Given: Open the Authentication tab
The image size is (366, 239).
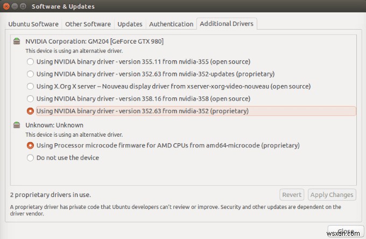Looking at the screenshot, I should pos(171,24).
